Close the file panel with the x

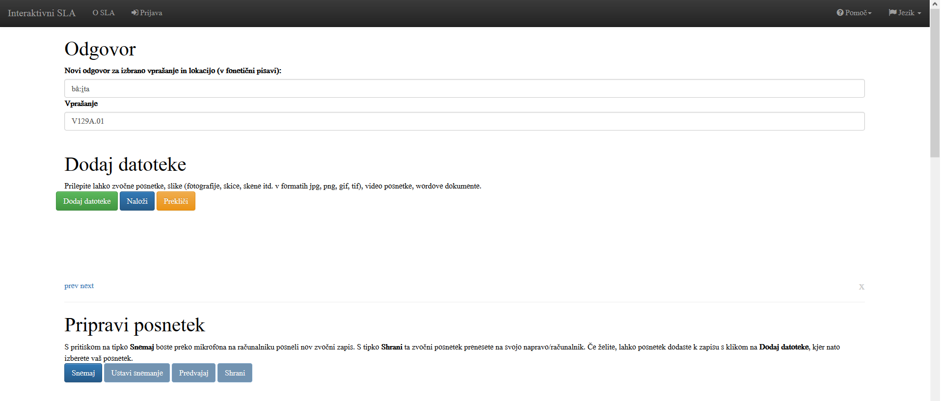pos(861,287)
